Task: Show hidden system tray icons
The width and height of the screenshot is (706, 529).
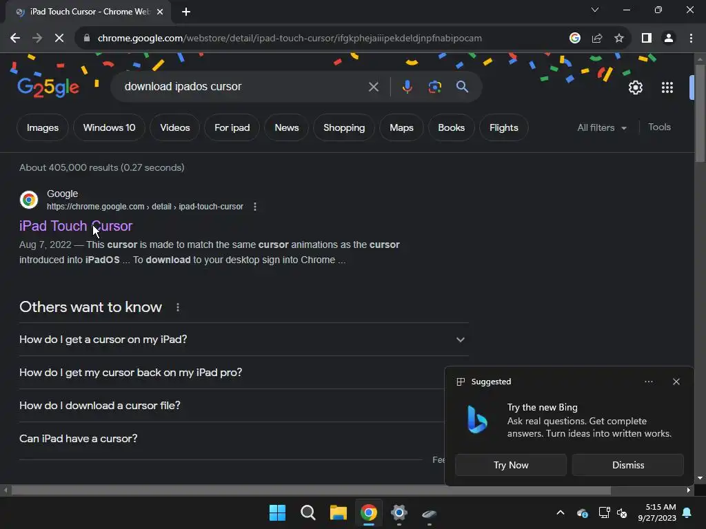Action: coord(560,512)
